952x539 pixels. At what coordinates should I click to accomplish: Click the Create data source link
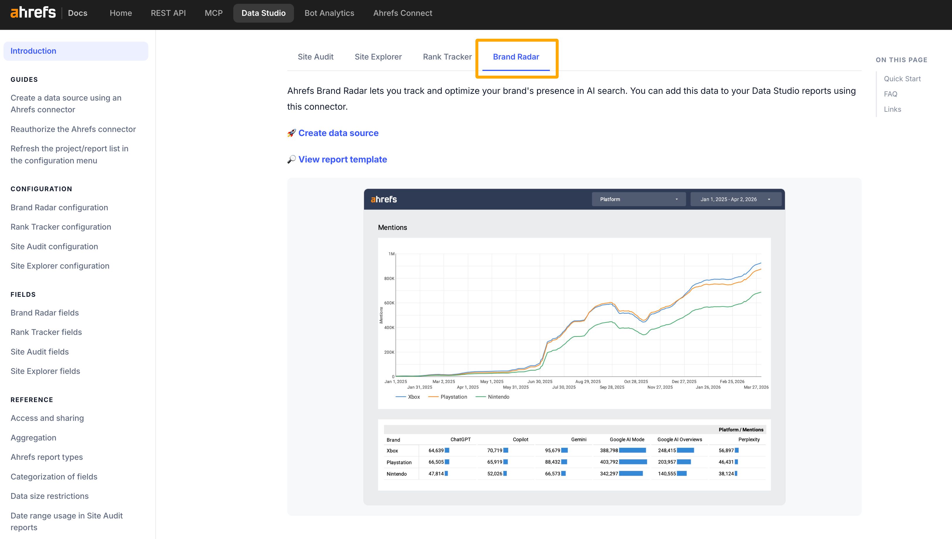click(x=339, y=133)
